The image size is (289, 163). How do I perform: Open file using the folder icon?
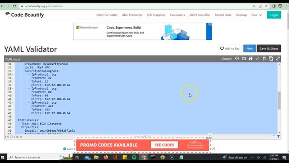tap(244, 59)
